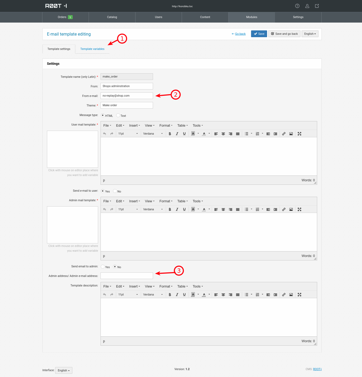Choose No for Send e-mail to user
Viewport: 362px width, 377px height.
point(115,191)
